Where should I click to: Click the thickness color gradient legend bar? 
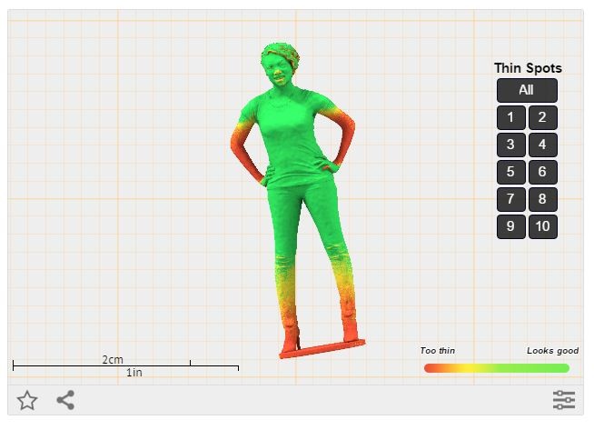tap(497, 368)
